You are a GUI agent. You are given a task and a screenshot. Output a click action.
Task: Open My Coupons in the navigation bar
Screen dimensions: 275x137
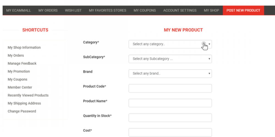click(x=145, y=10)
